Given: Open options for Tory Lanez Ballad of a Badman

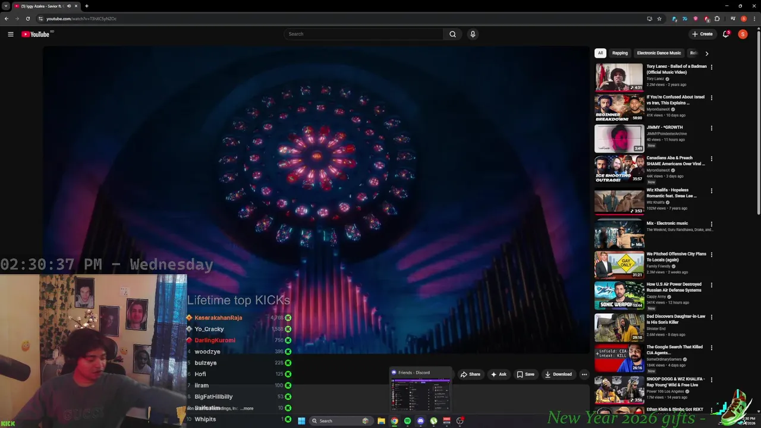Looking at the screenshot, I should (x=711, y=67).
